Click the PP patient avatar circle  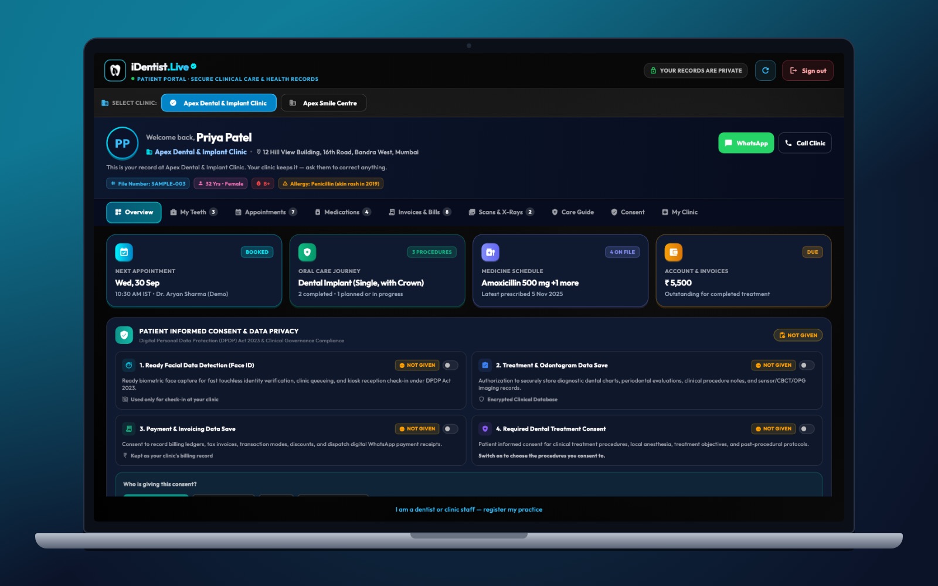pos(122,143)
